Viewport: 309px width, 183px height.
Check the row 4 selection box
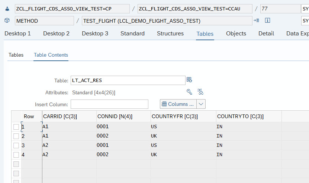(16, 155)
